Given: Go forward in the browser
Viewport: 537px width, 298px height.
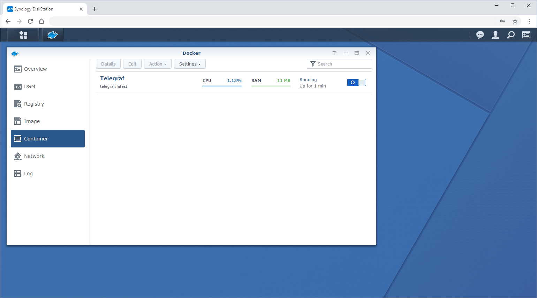Looking at the screenshot, I should pyautogui.click(x=19, y=21).
